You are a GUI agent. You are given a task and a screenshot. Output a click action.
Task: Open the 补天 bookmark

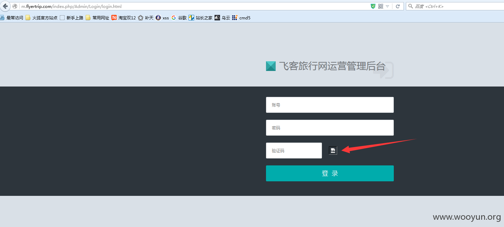point(146,18)
